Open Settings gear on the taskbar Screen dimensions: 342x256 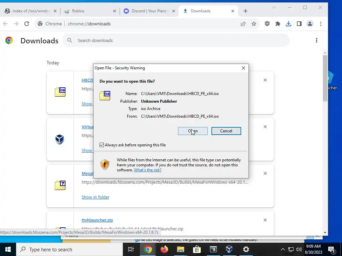pos(246,249)
